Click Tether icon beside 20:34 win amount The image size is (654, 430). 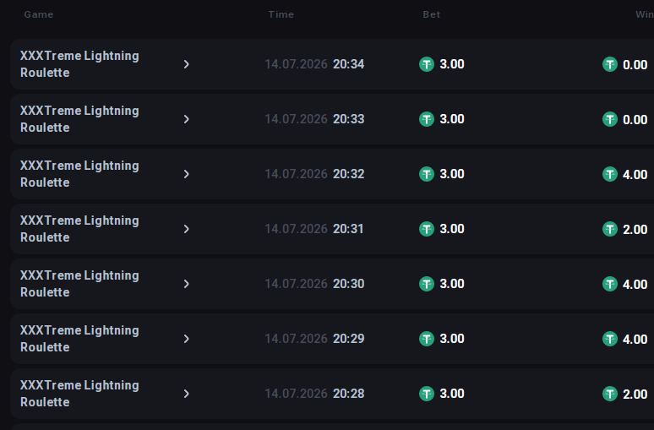[x=609, y=64]
